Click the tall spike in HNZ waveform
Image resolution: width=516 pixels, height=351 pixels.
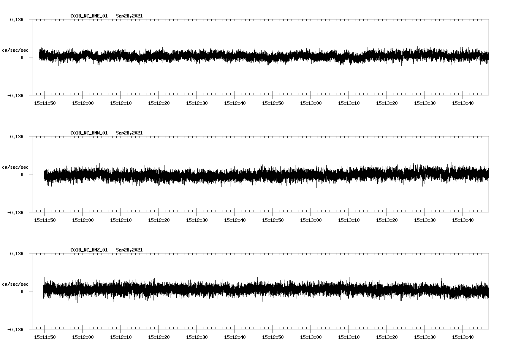[x=50, y=296]
